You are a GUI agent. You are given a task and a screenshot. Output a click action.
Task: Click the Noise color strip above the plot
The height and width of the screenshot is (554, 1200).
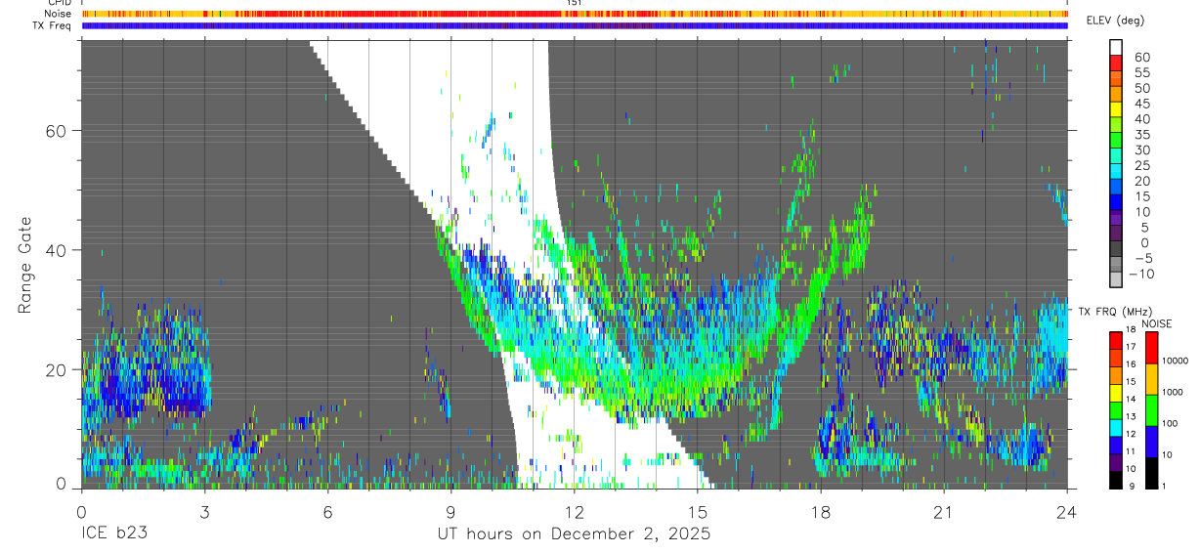tap(574, 14)
